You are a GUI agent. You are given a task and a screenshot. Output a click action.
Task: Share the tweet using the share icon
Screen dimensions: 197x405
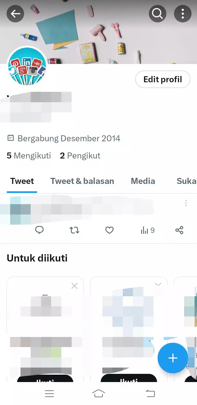[179, 230]
